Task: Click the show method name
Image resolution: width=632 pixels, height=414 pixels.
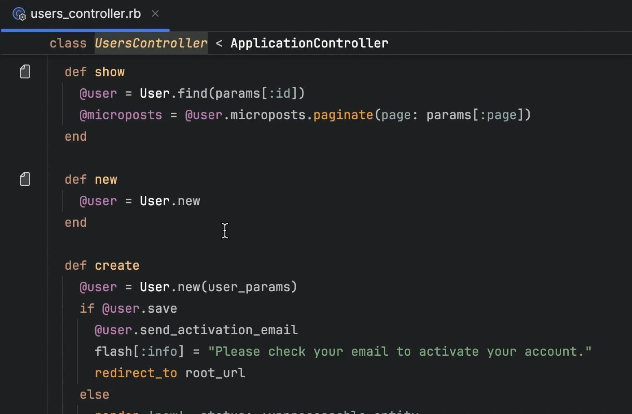Action: click(x=110, y=72)
